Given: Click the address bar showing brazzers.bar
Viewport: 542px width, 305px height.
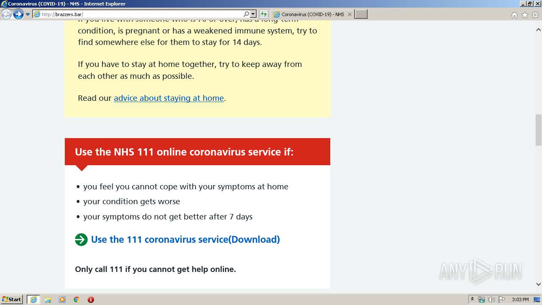Looking at the screenshot, I should [x=138, y=14].
